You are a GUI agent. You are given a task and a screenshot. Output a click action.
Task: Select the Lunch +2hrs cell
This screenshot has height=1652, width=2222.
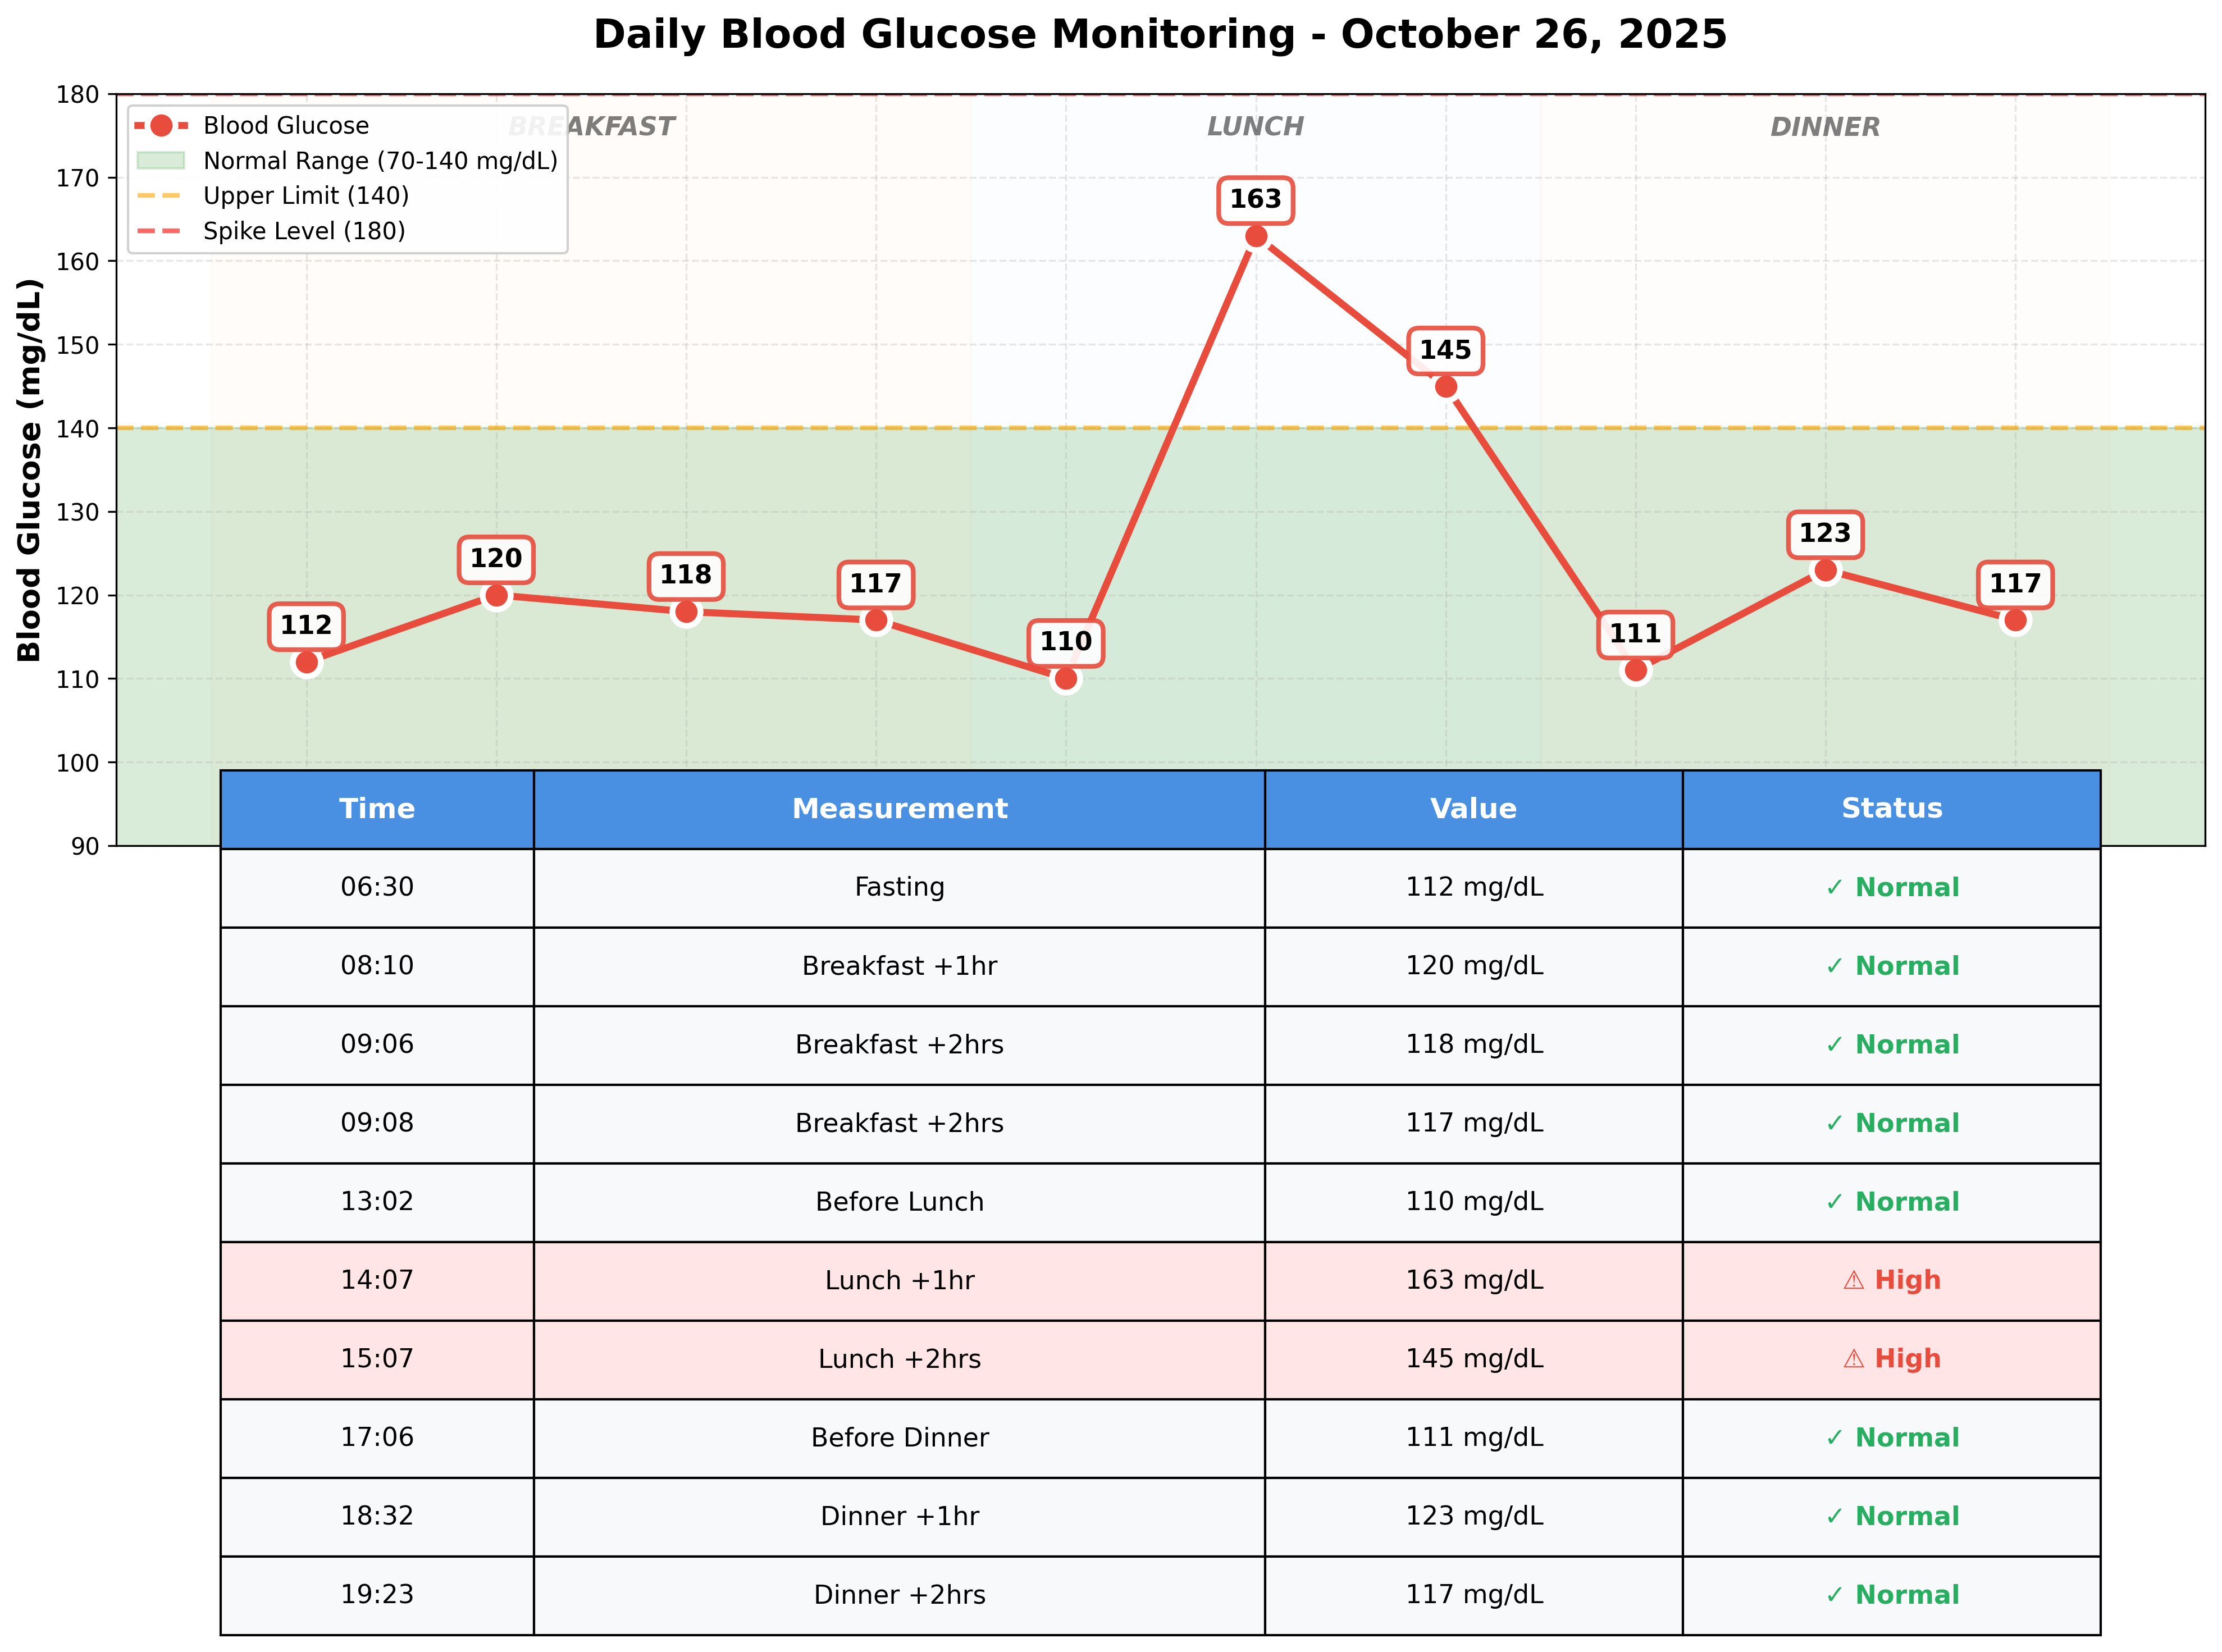pos(899,1359)
